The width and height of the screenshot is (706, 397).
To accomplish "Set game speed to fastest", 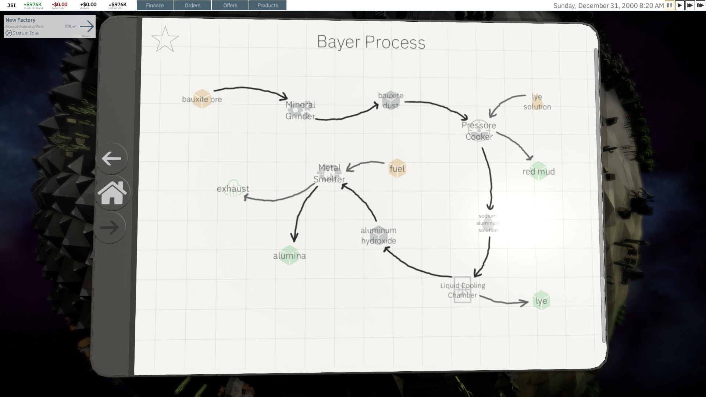I will click(700, 6).
